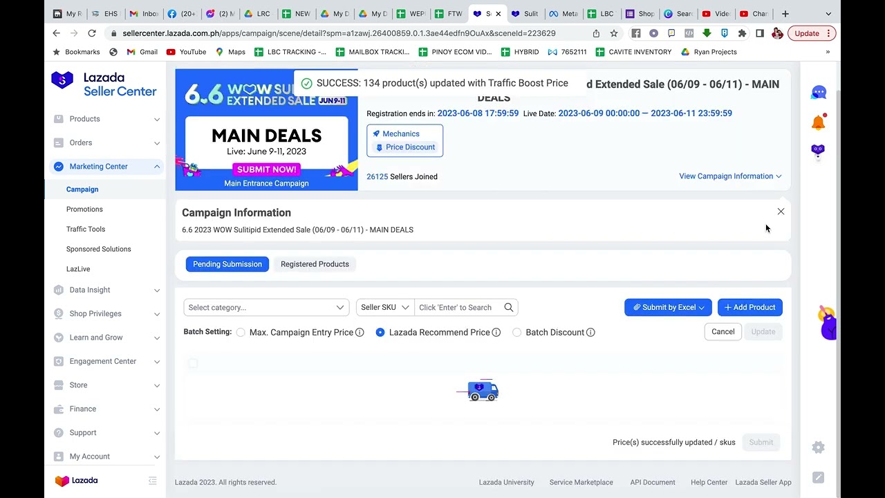
Task: Click the Lazada logo at sidebar bottom
Action: coord(77,481)
